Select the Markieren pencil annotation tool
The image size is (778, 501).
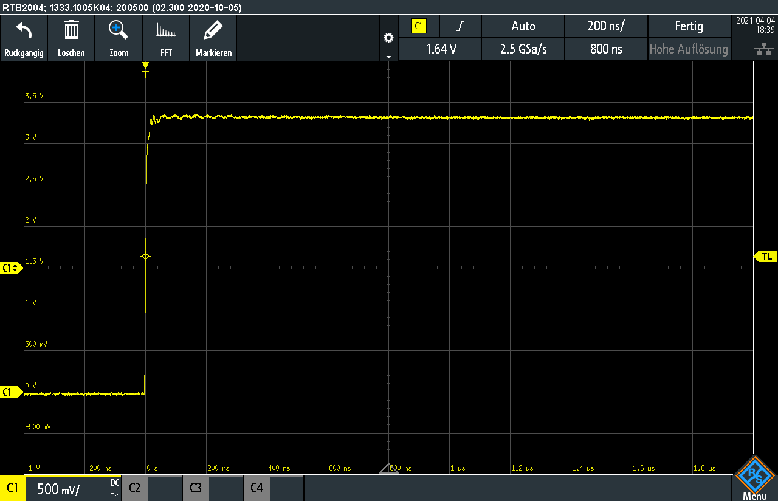(x=213, y=30)
